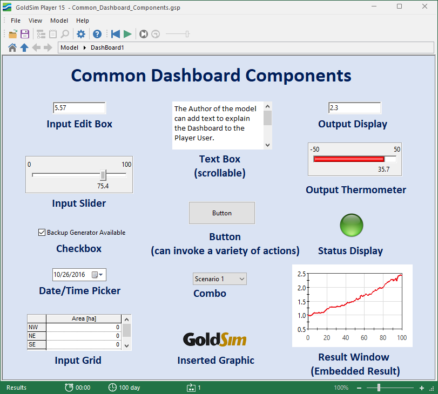Open the File menu
The height and width of the screenshot is (394, 438).
16,21
